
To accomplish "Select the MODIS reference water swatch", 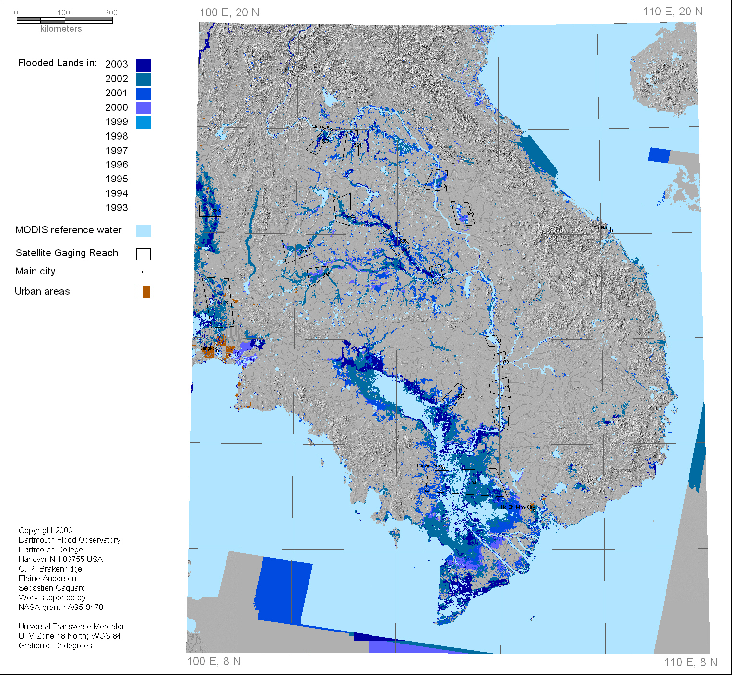I will pos(143,231).
